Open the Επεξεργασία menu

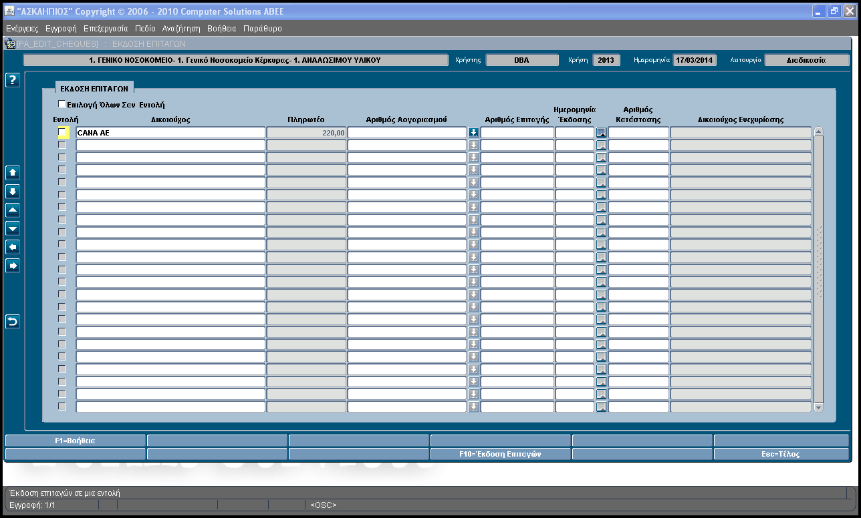(x=106, y=29)
